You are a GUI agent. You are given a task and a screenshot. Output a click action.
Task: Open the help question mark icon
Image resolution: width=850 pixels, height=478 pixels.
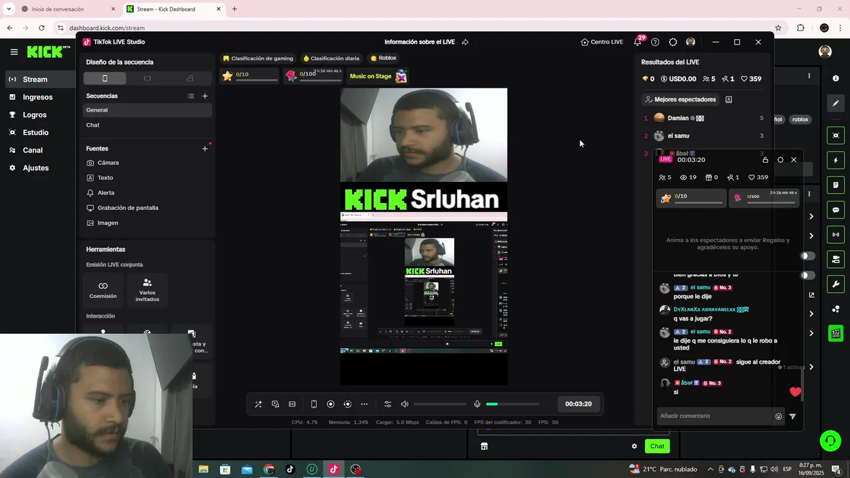[655, 42]
